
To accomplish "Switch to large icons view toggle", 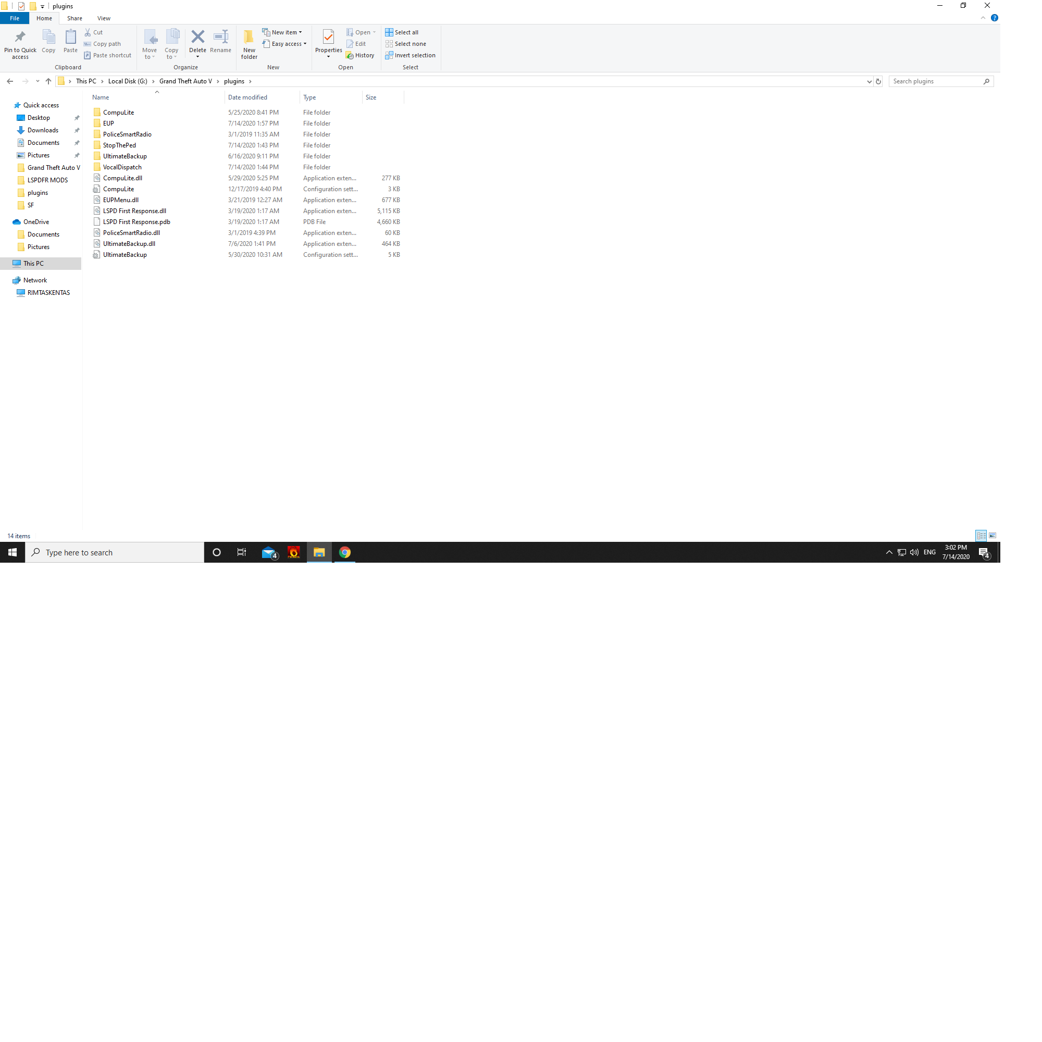I will coord(993,536).
